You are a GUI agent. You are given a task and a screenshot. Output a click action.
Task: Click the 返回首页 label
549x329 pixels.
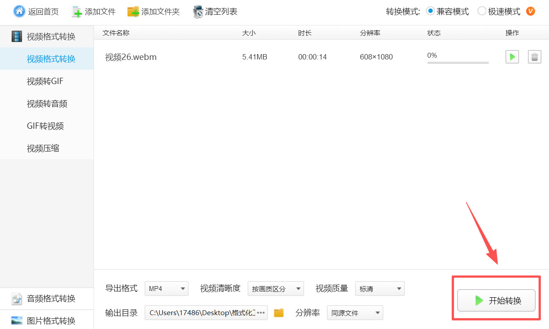[x=43, y=12]
